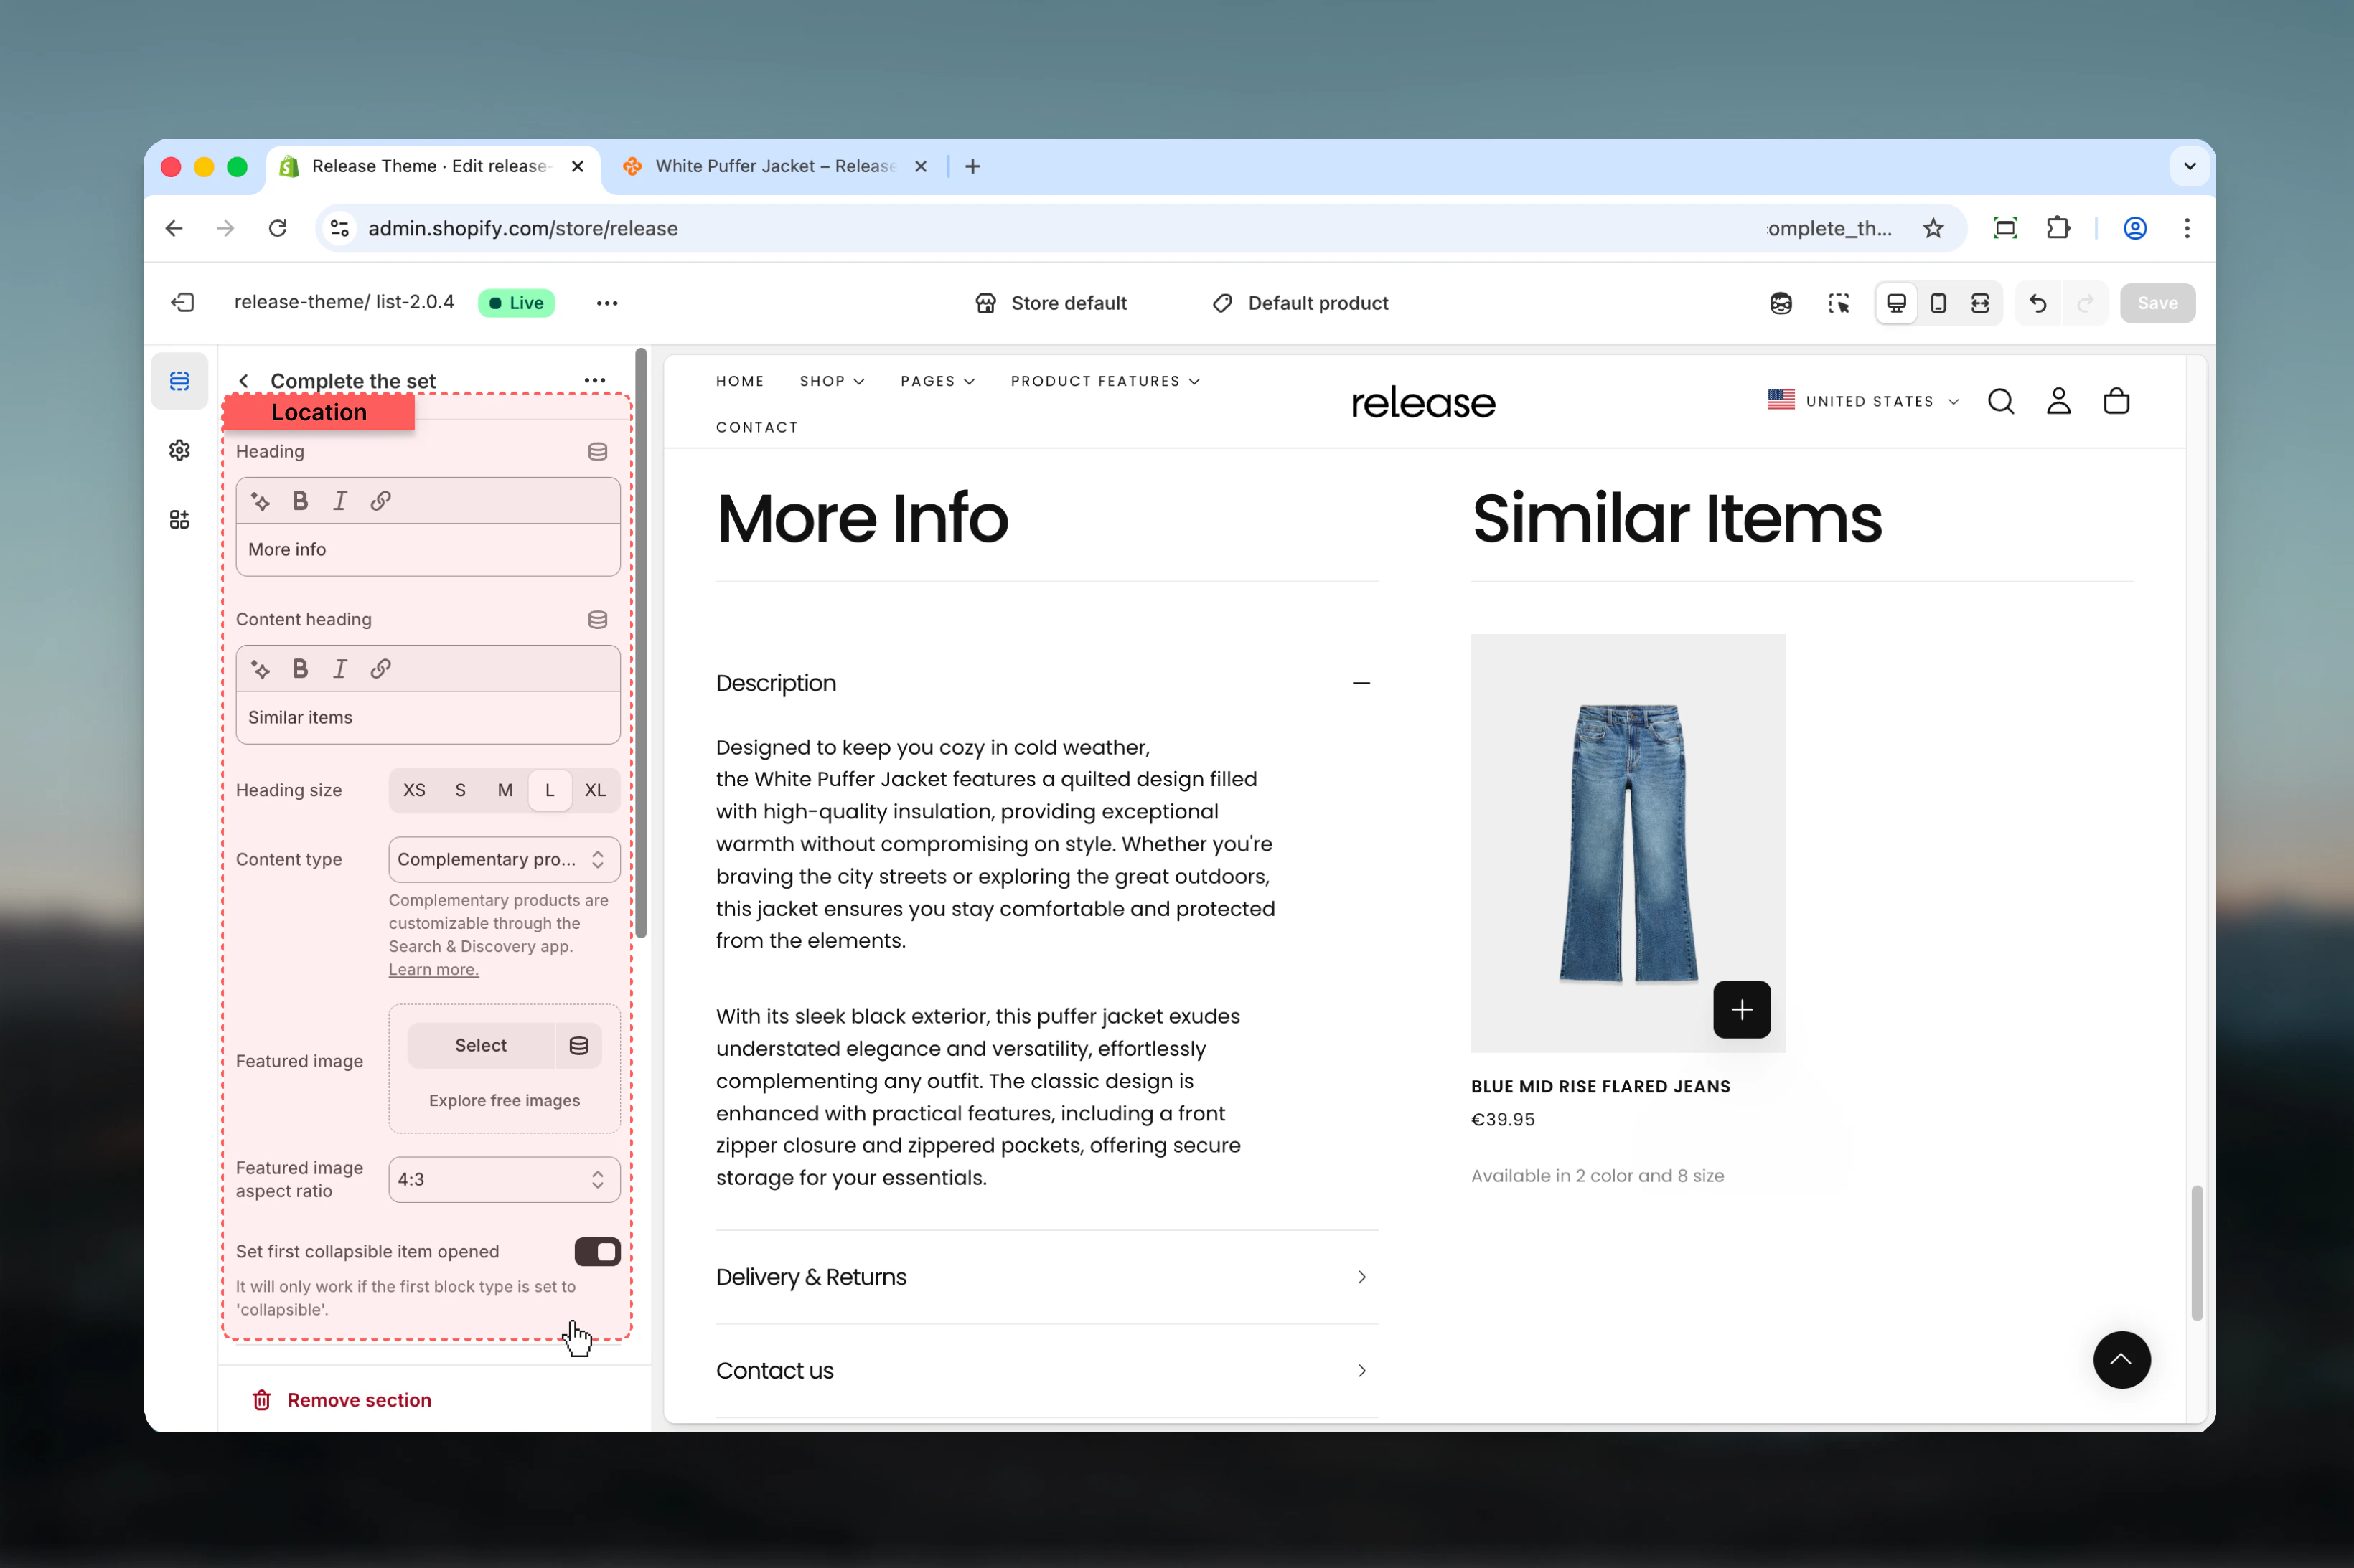The height and width of the screenshot is (1568, 2354).
Task: Apply italic in Content heading editor
Action: pyautogui.click(x=340, y=669)
